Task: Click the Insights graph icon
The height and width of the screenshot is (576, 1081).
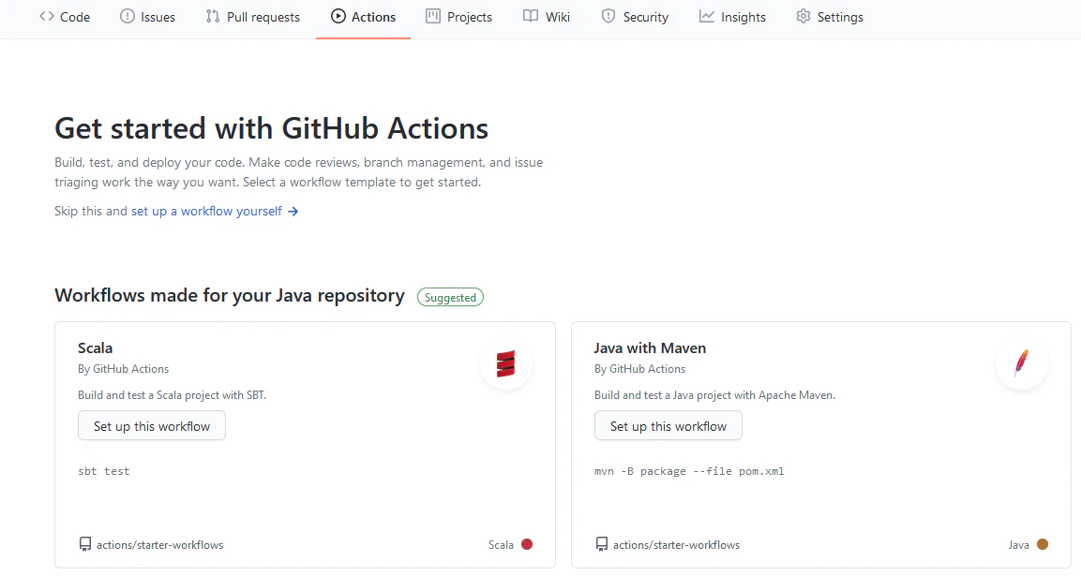Action: pos(707,17)
